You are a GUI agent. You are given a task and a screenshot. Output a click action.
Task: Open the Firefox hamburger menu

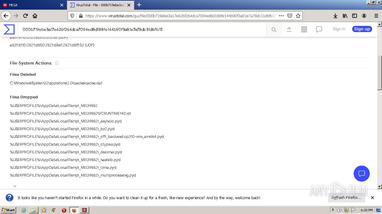point(376,16)
